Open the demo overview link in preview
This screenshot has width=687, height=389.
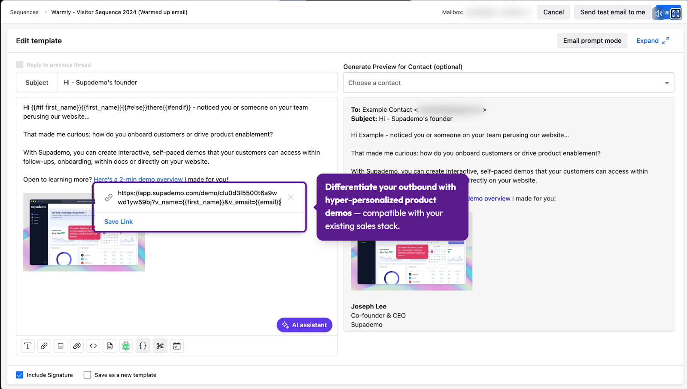(489, 198)
